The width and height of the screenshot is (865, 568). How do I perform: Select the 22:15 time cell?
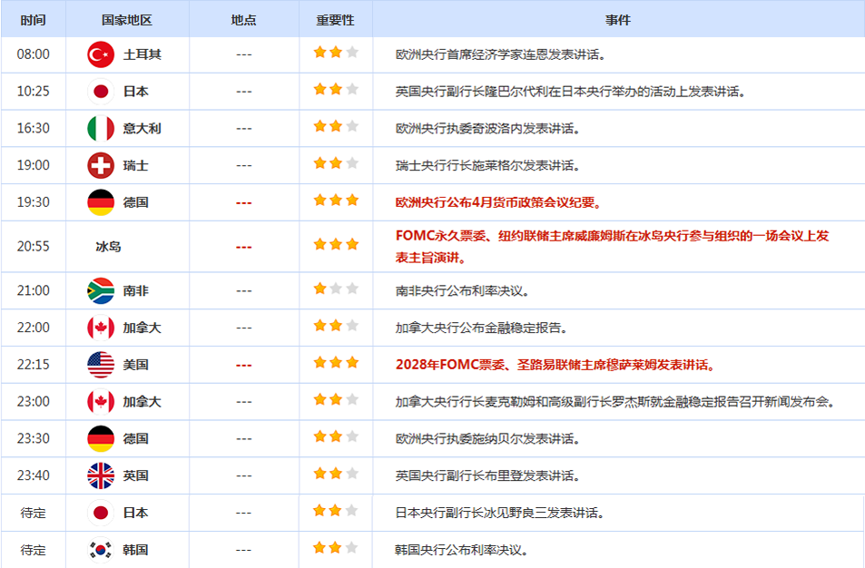tap(33, 365)
